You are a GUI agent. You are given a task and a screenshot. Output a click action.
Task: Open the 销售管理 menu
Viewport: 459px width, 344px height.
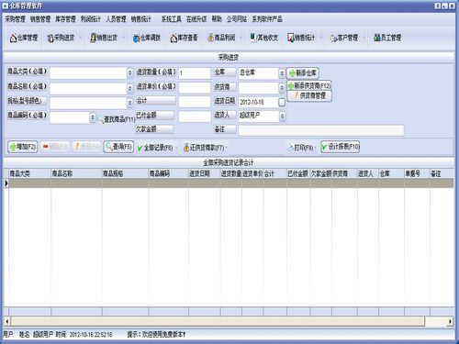point(40,19)
